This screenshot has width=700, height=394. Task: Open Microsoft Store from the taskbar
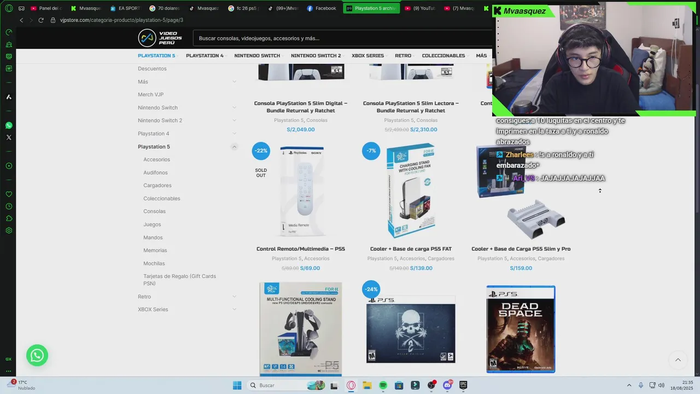pyautogui.click(x=399, y=385)
